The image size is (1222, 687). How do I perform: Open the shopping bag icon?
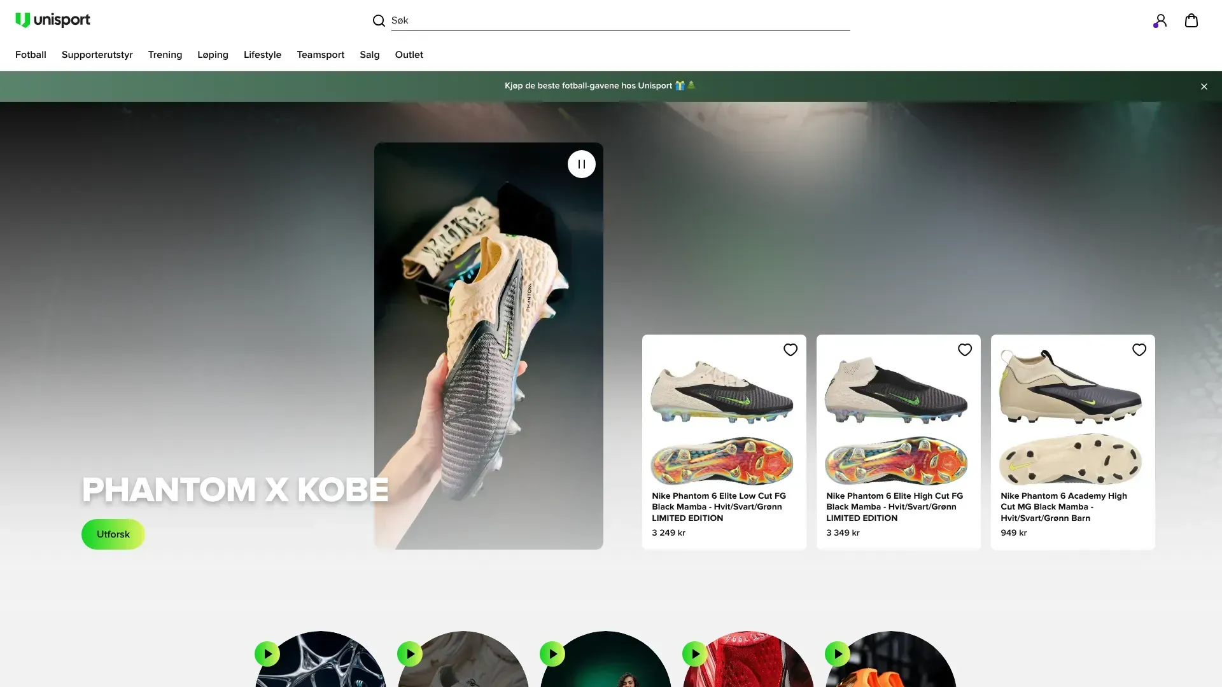pos(1191,21)
